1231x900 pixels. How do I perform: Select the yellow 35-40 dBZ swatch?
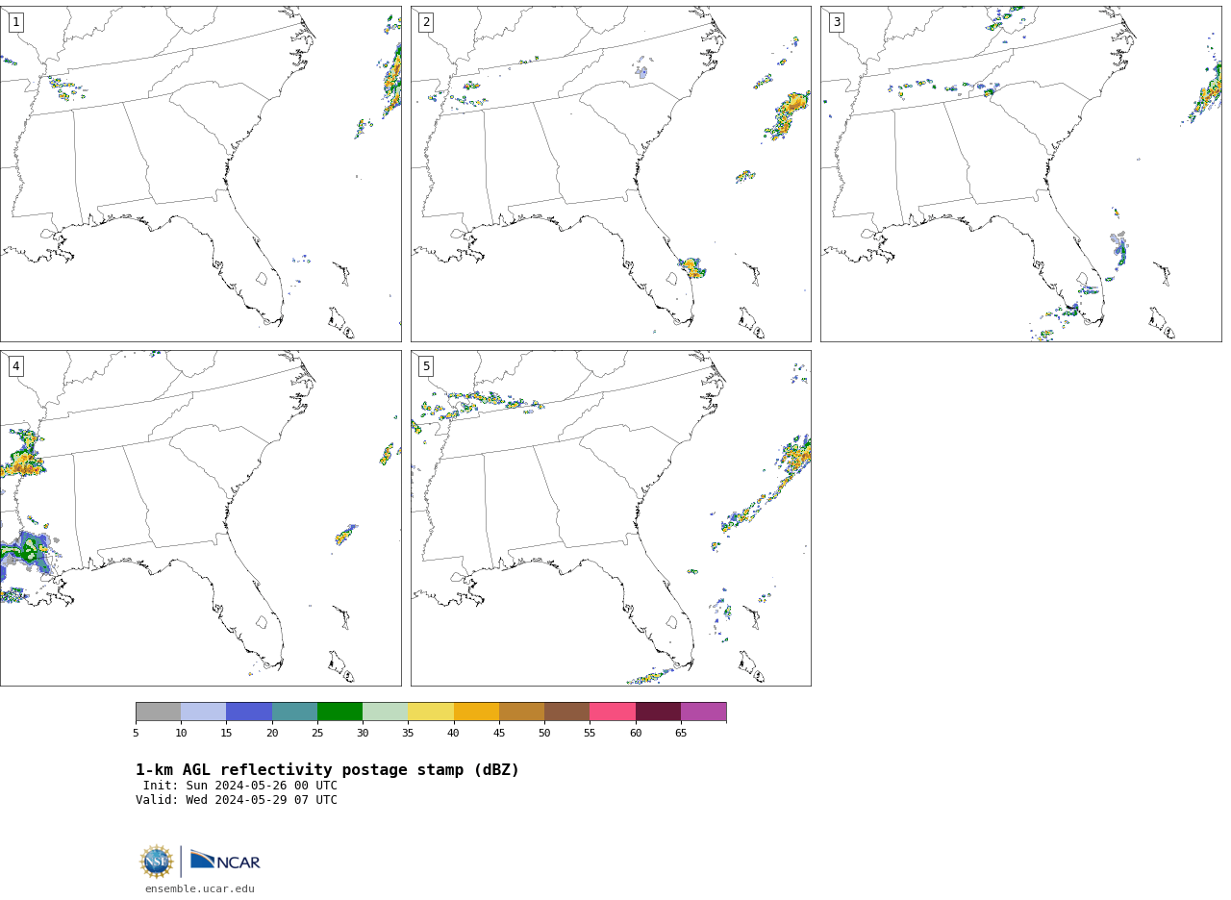[x=431, y=712]
